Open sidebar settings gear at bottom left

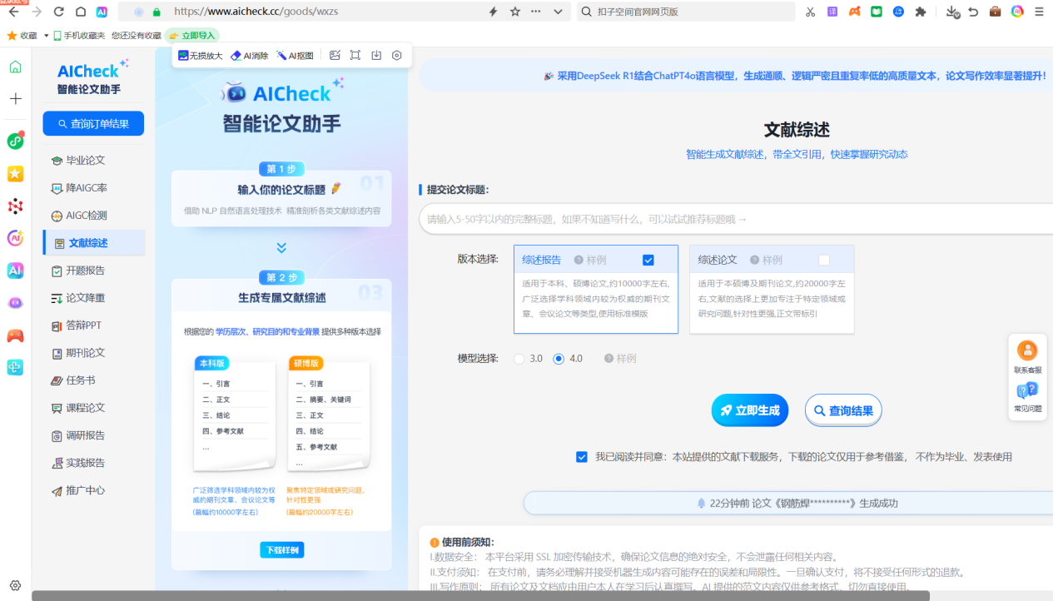(15, 585)
